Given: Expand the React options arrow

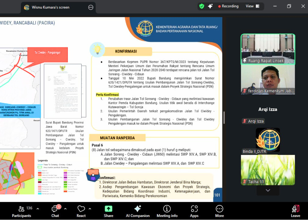Looking at the screenshot, I should point(90,209).
